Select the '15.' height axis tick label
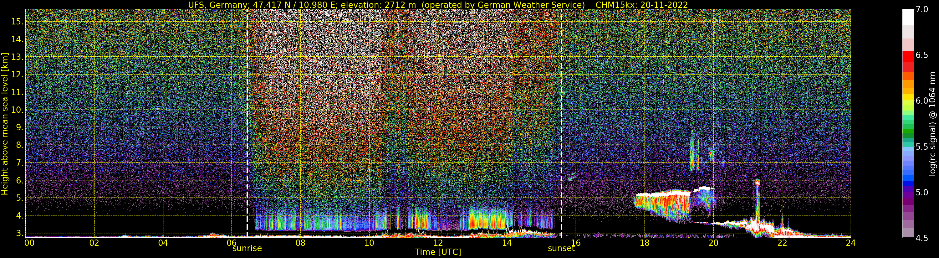This screenshot has width=939, height=258. pyautogui.click(x=17, y=22)
